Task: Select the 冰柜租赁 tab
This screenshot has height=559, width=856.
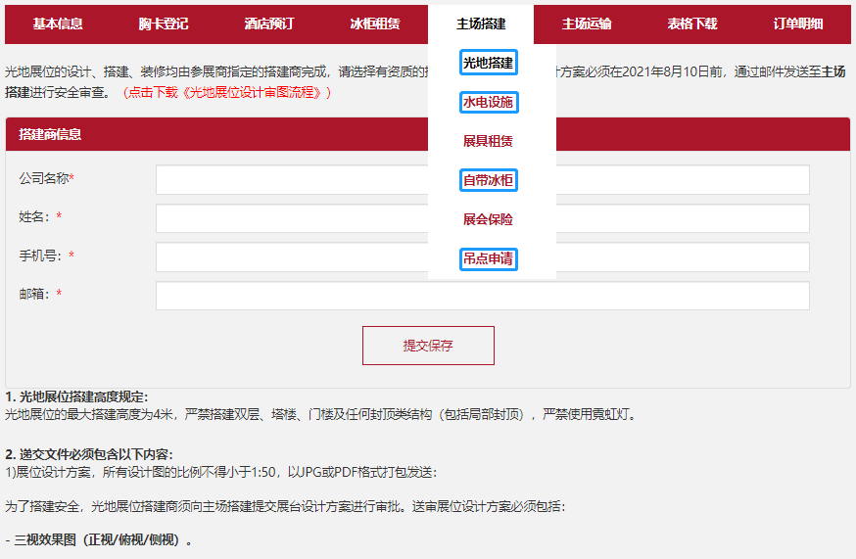Action: tap(375, 24)
